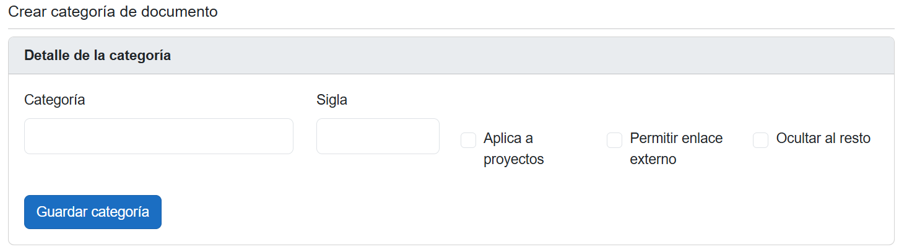Screen dimensions: 899x252
Task: Click the 'Crear categoría de documento' page title
Action: click(x=113, y=11)
